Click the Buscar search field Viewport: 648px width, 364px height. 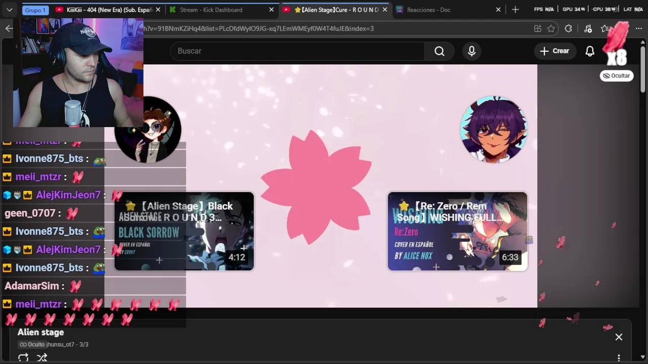[298, 51]
